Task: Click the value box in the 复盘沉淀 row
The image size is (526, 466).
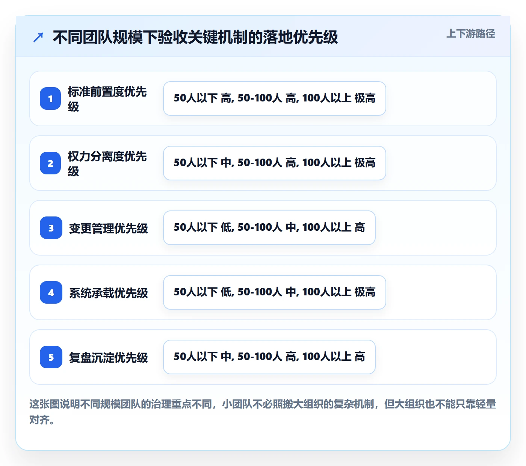Action: tap(269, 357)
